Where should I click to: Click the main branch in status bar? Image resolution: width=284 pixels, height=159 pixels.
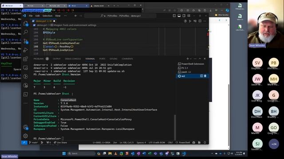pyautogui.click(x=33, y=142)
